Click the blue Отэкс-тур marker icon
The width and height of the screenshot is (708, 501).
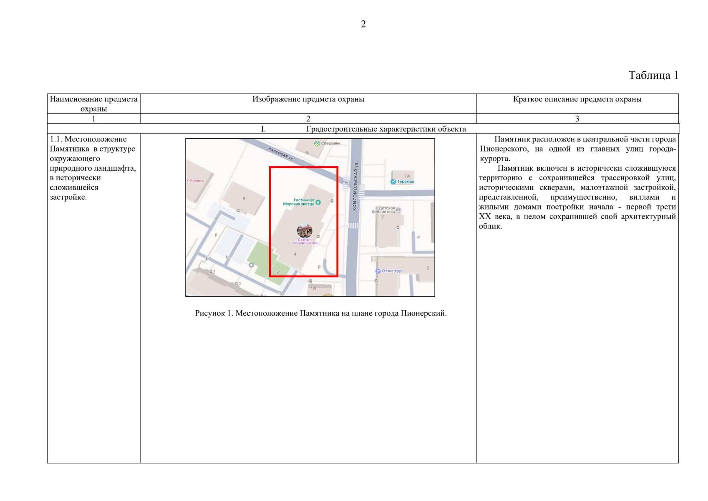(378, 271)
